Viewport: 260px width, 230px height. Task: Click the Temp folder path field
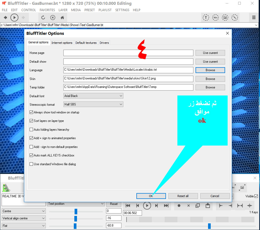point(128,87)
